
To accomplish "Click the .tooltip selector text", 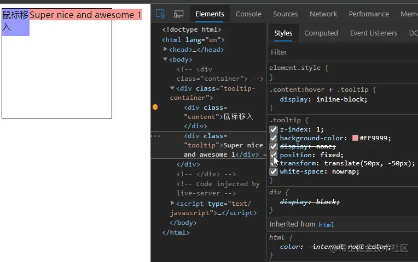I will pyautogui.click(x=285, y=120).
